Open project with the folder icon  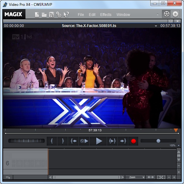tap(44, 15)
